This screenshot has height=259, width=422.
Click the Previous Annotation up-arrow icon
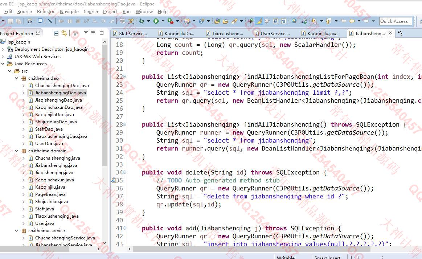pyautogui.click(x=328, y=21)
